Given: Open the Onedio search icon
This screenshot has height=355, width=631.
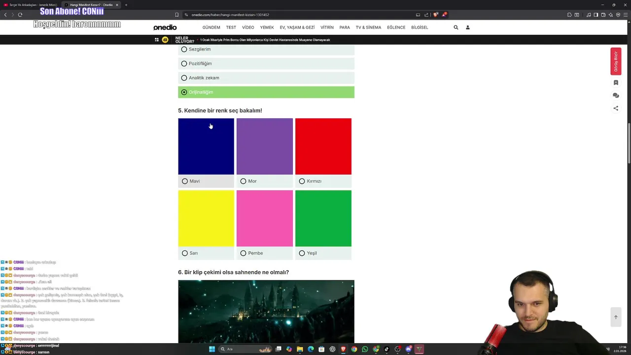Looking at the screenshot, I should pos(456,28).
